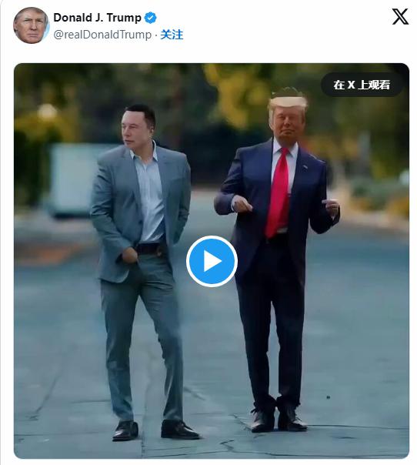Viewport: 417px width, 465px height.
Task: Follow the account via the 关注 link
Action: [x=172, y=35]
